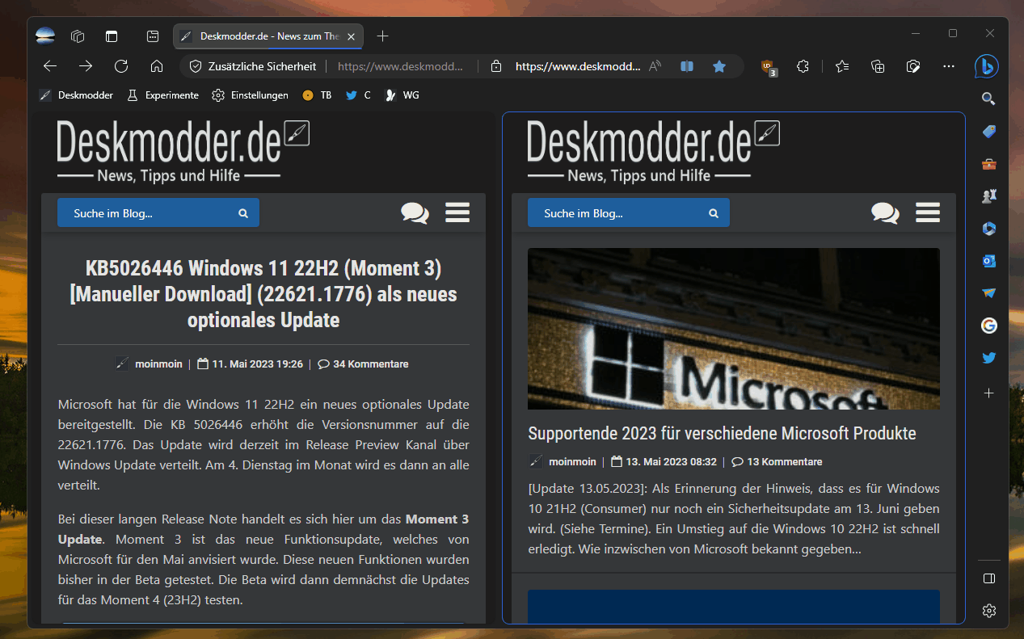Click the sidebar search magnifier icon
Viewport: 1024px width, 639px height.
coord(988,99)
